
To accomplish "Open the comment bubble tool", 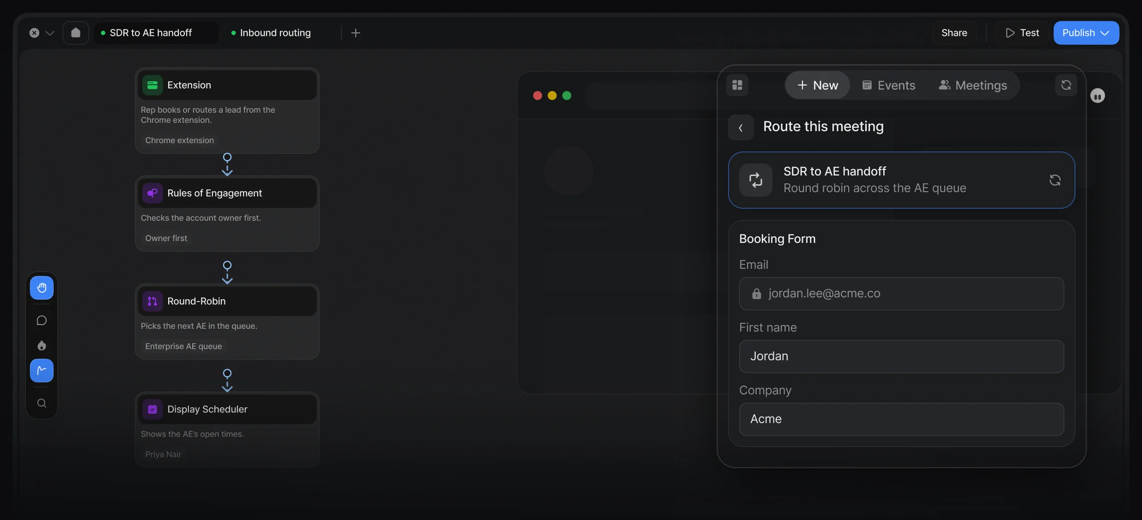I will tap(42, 320).
